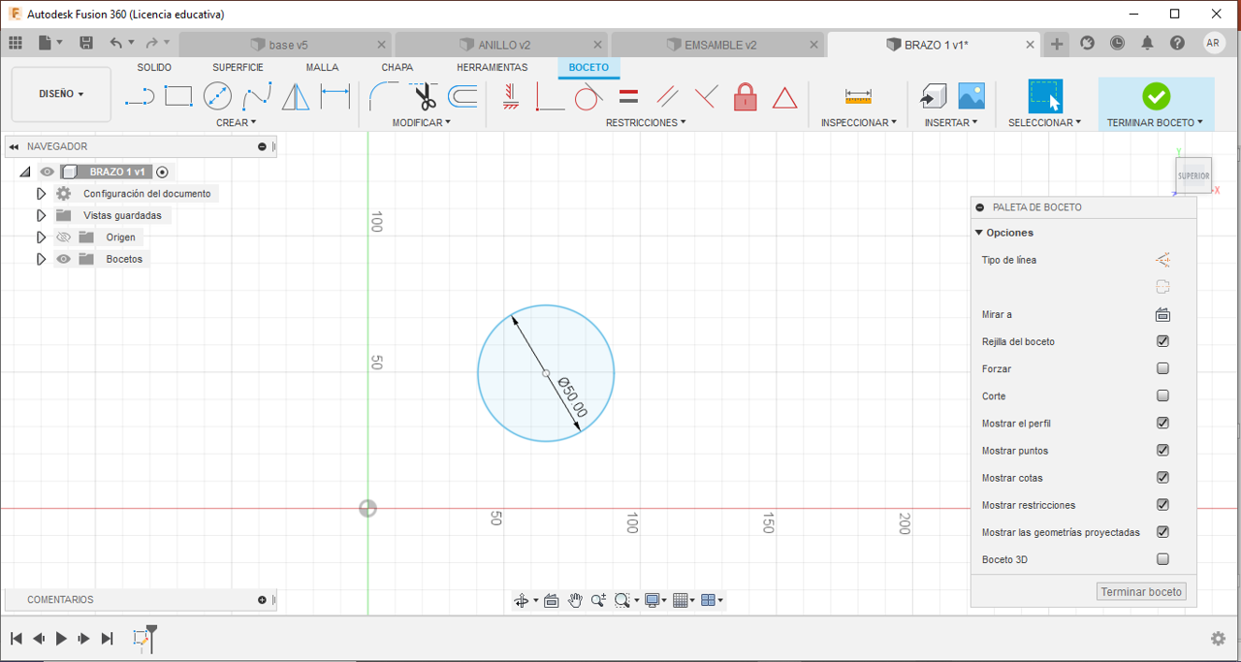Select the Line sketch tool
This screenshot has width=1241, height=662.
pyautogui.click(x=140, y=96)
